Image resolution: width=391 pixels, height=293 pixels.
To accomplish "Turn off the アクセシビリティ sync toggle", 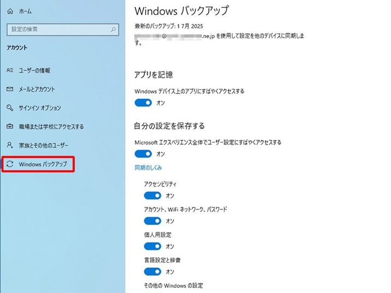I will pyautogui.click(x=153, y=196).
